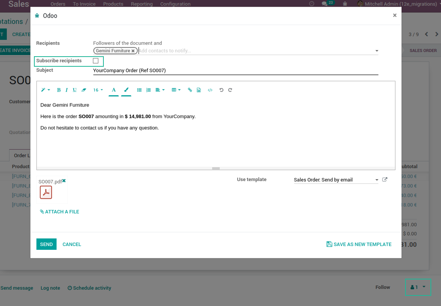Open the To Invoice menu
This screenshot has width=441, height=306.
84,4
